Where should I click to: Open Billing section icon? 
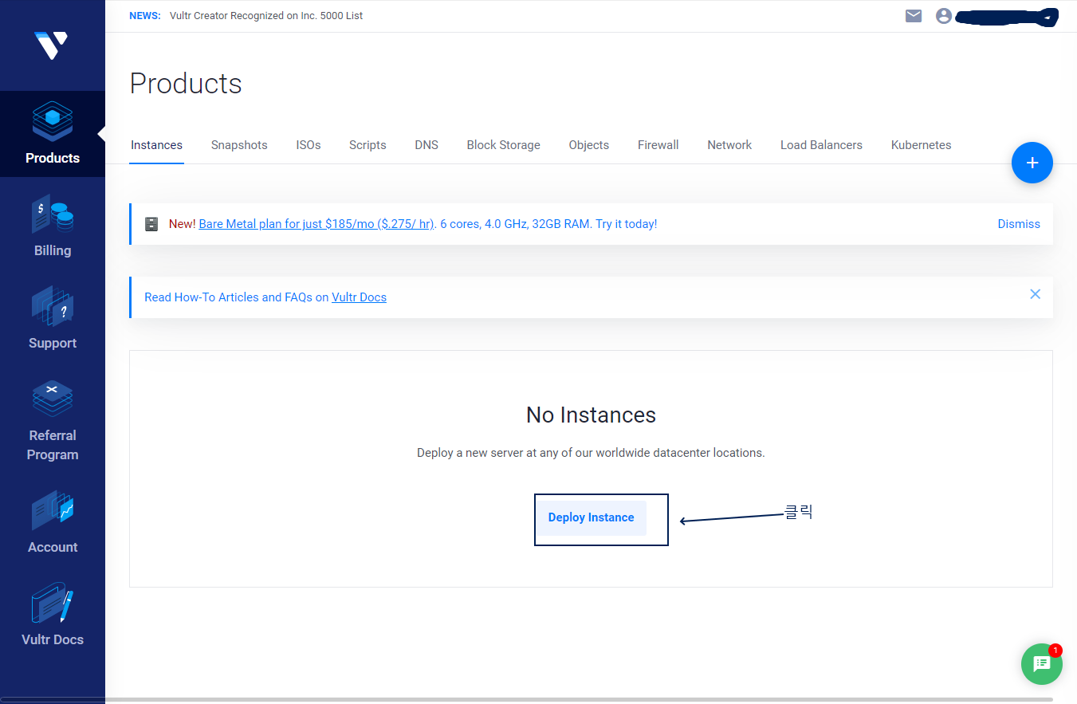click(53, 214)
